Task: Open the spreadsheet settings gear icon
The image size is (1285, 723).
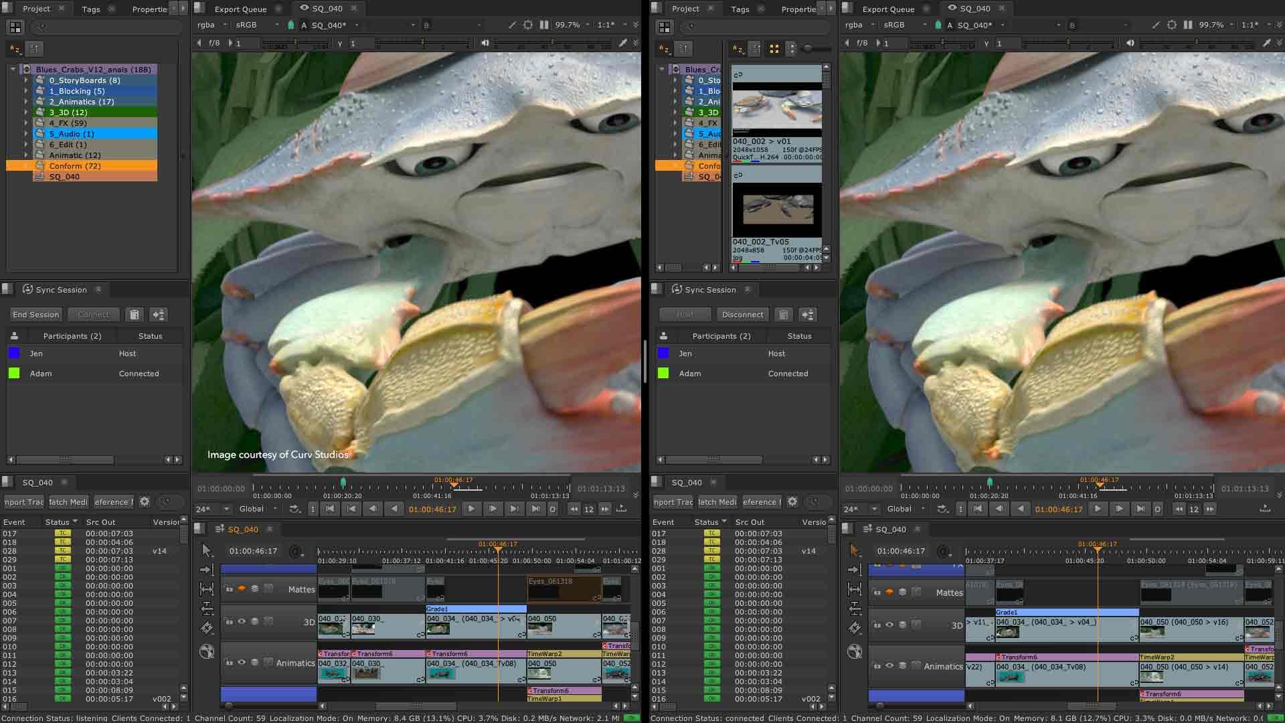Action: [144, 501]
